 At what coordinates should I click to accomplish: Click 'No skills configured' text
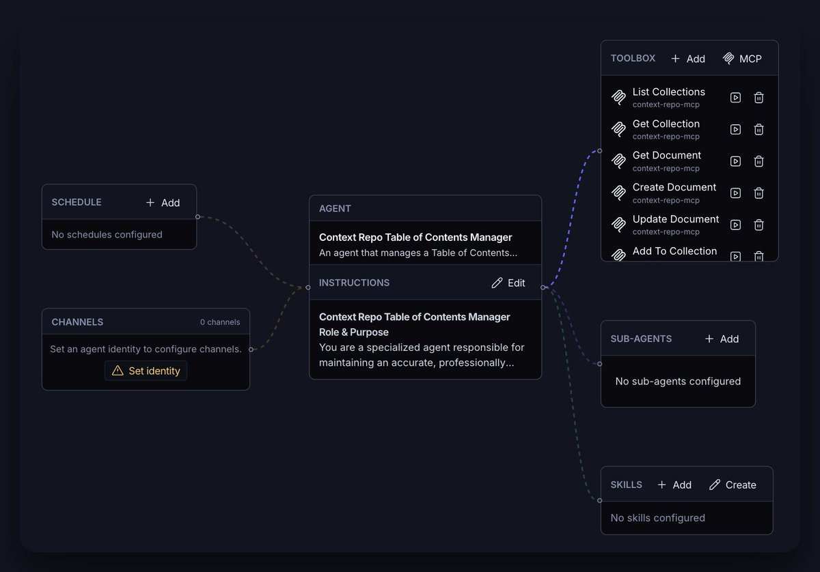(x=658, y=518)
